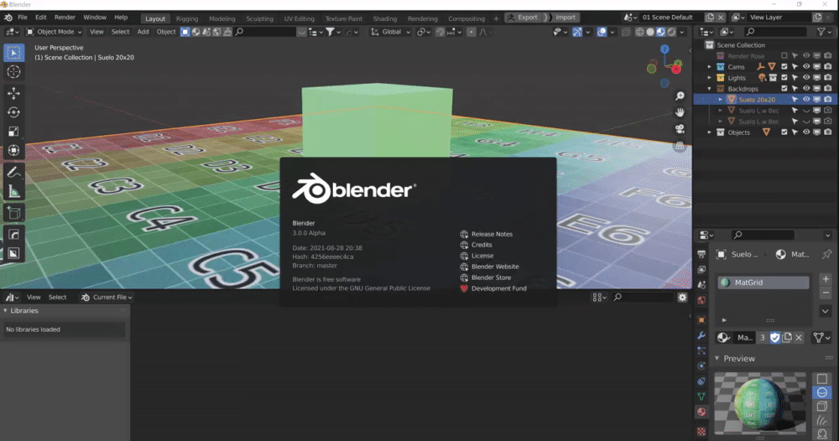
Task: Open the Texture checker properties tab
Action: click(701, 432)
